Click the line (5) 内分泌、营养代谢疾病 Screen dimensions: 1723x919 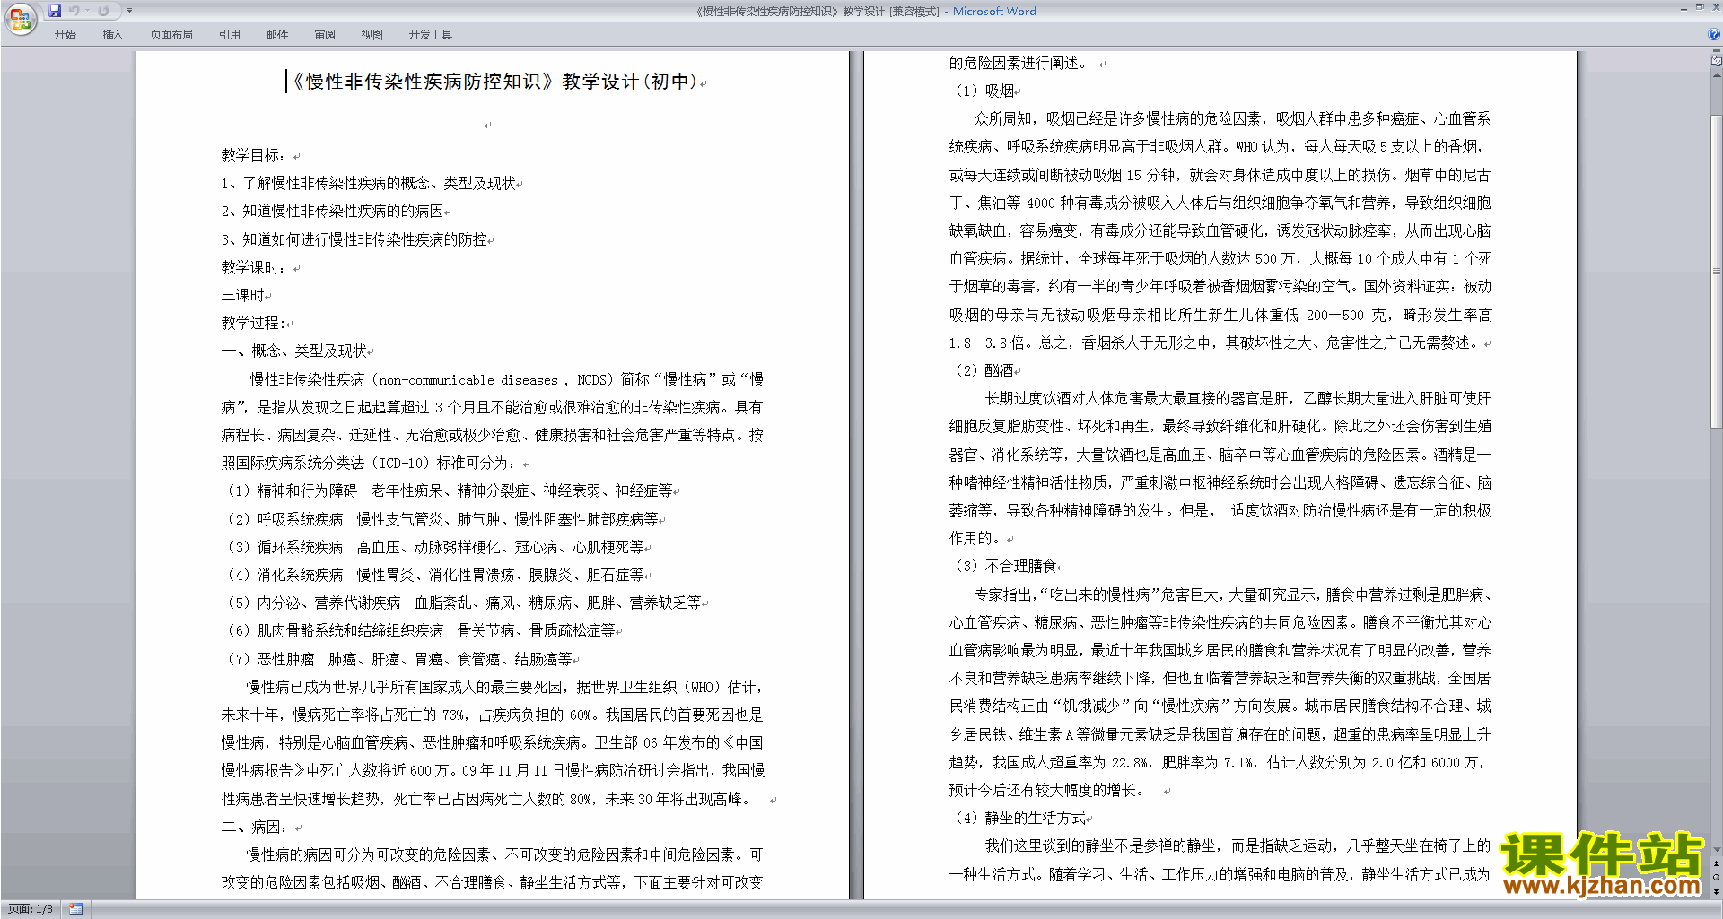463,603
